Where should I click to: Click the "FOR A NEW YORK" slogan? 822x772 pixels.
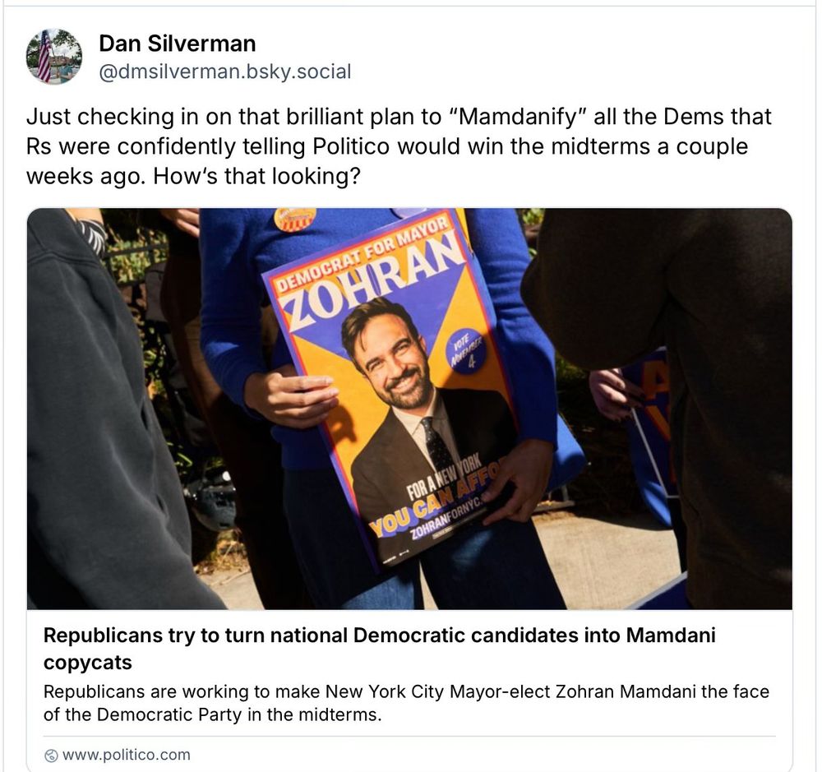[444, 480]
